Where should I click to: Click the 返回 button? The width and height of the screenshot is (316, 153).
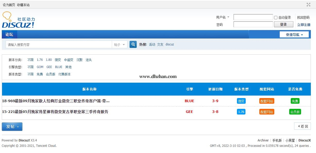coord(303,126)
